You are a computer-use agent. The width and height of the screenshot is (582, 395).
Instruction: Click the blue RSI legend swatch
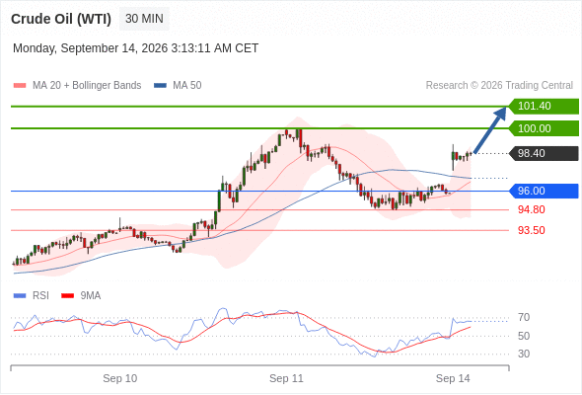coord(20,296)
